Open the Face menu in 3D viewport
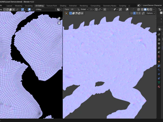 point(67,9)
